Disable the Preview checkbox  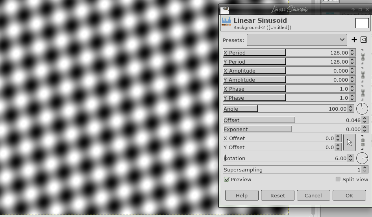tap(227, 179)
